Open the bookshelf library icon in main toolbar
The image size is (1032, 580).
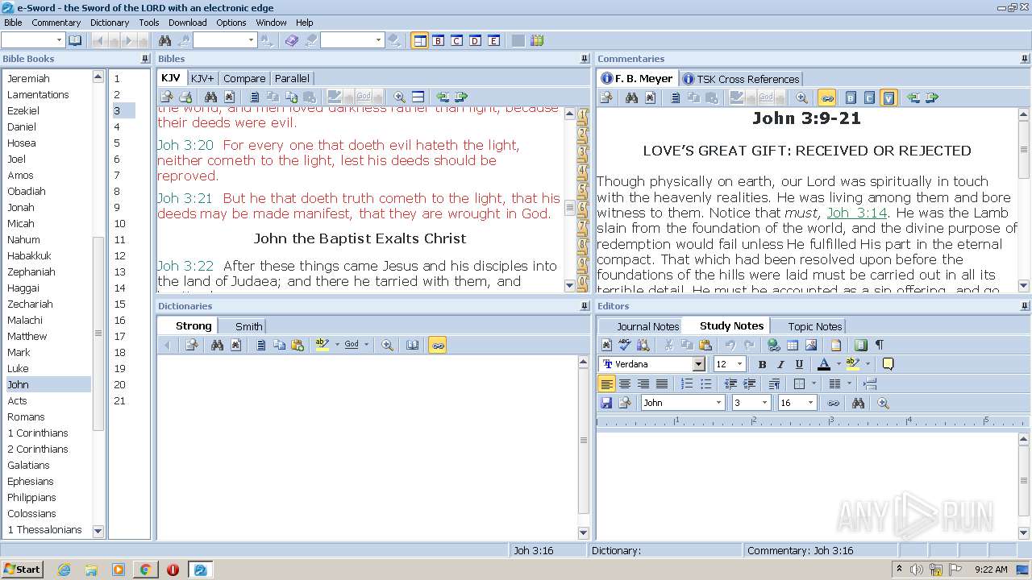[x=537, y=40]
